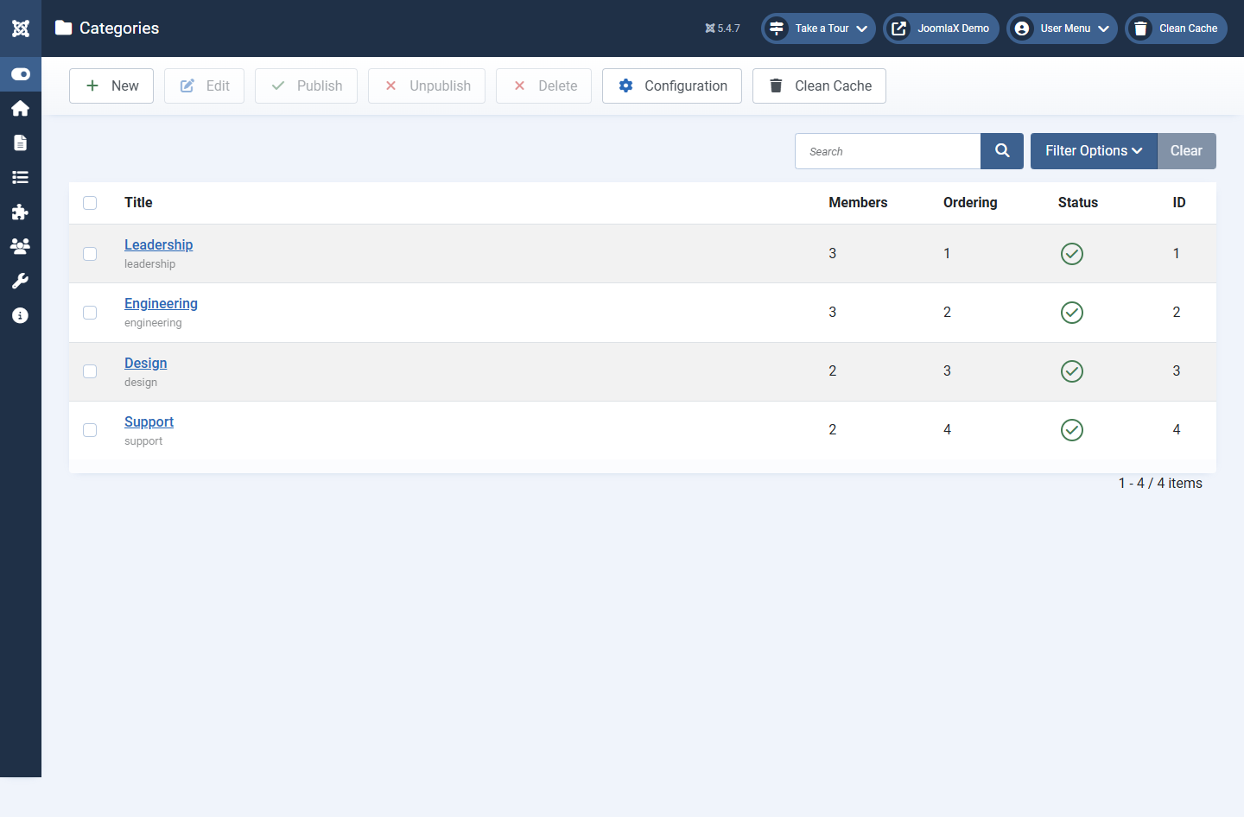Focus the Search input field
Screen dimensions: 1244x817
(x=887, y=151)
